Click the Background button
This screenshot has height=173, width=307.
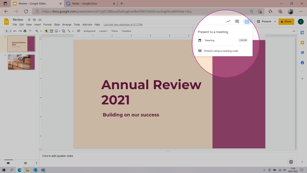pos(89,31)
